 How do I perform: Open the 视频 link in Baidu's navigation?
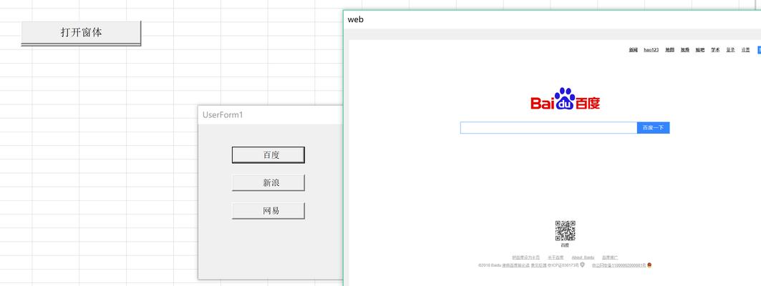click(x=685, y=50)
